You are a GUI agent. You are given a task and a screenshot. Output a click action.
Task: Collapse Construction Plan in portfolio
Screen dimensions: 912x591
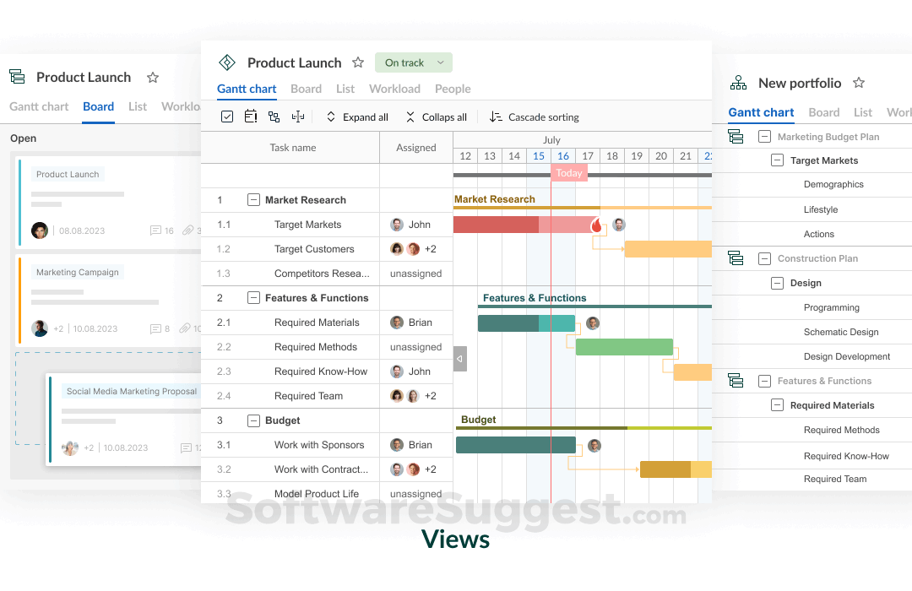tap(764, 258)
